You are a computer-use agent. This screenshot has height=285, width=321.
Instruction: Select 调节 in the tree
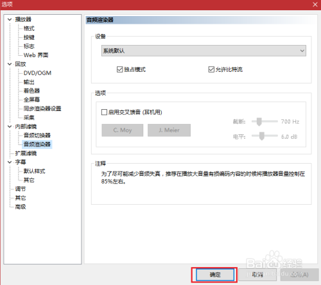tap(21, 189)
